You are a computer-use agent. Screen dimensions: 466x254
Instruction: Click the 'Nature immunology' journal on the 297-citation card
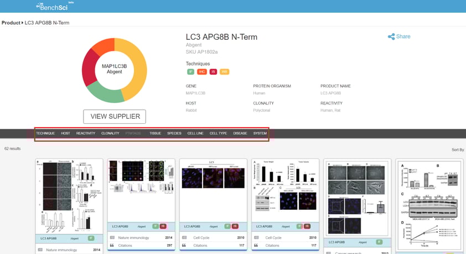133,237
